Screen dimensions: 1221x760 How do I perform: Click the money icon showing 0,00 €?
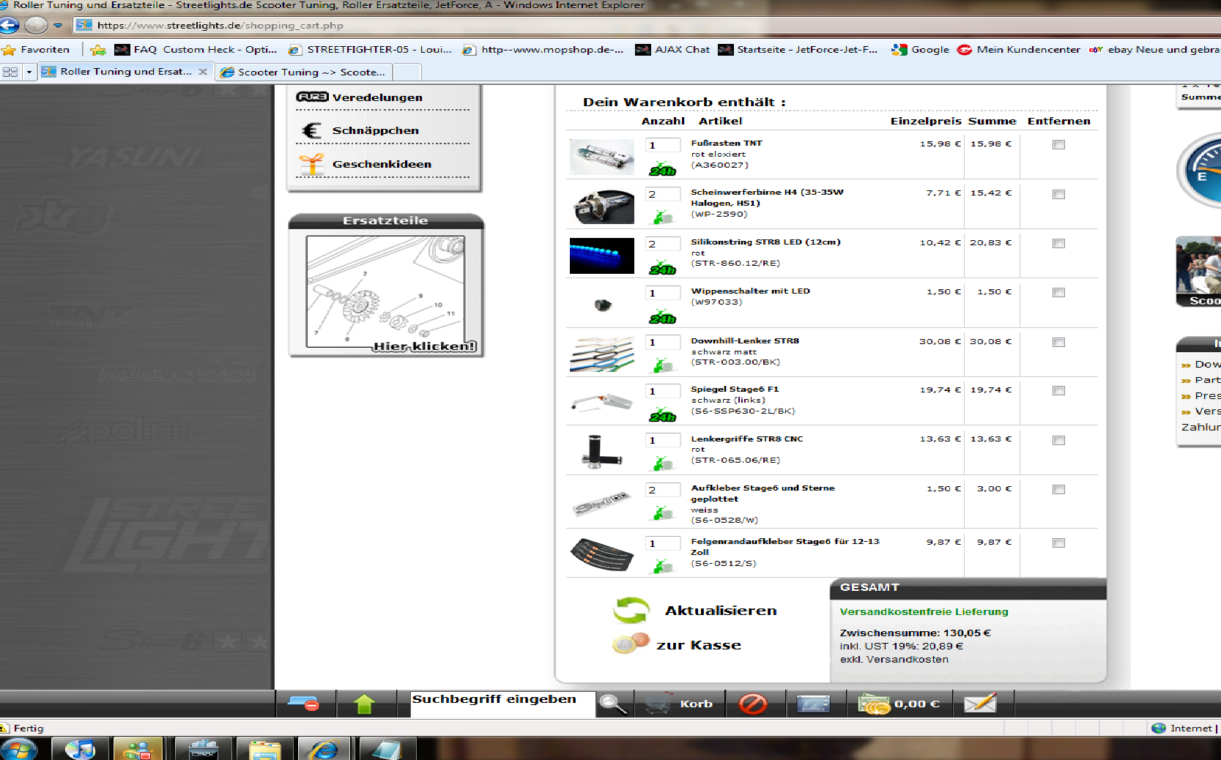tap(899, 704)
